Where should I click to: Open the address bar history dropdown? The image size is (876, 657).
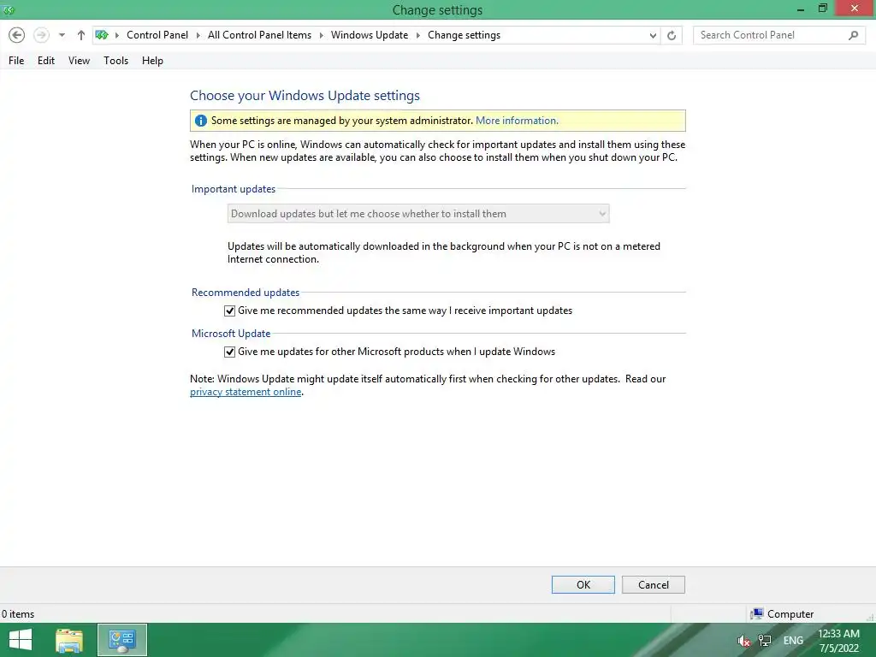(x=653, y=36)
